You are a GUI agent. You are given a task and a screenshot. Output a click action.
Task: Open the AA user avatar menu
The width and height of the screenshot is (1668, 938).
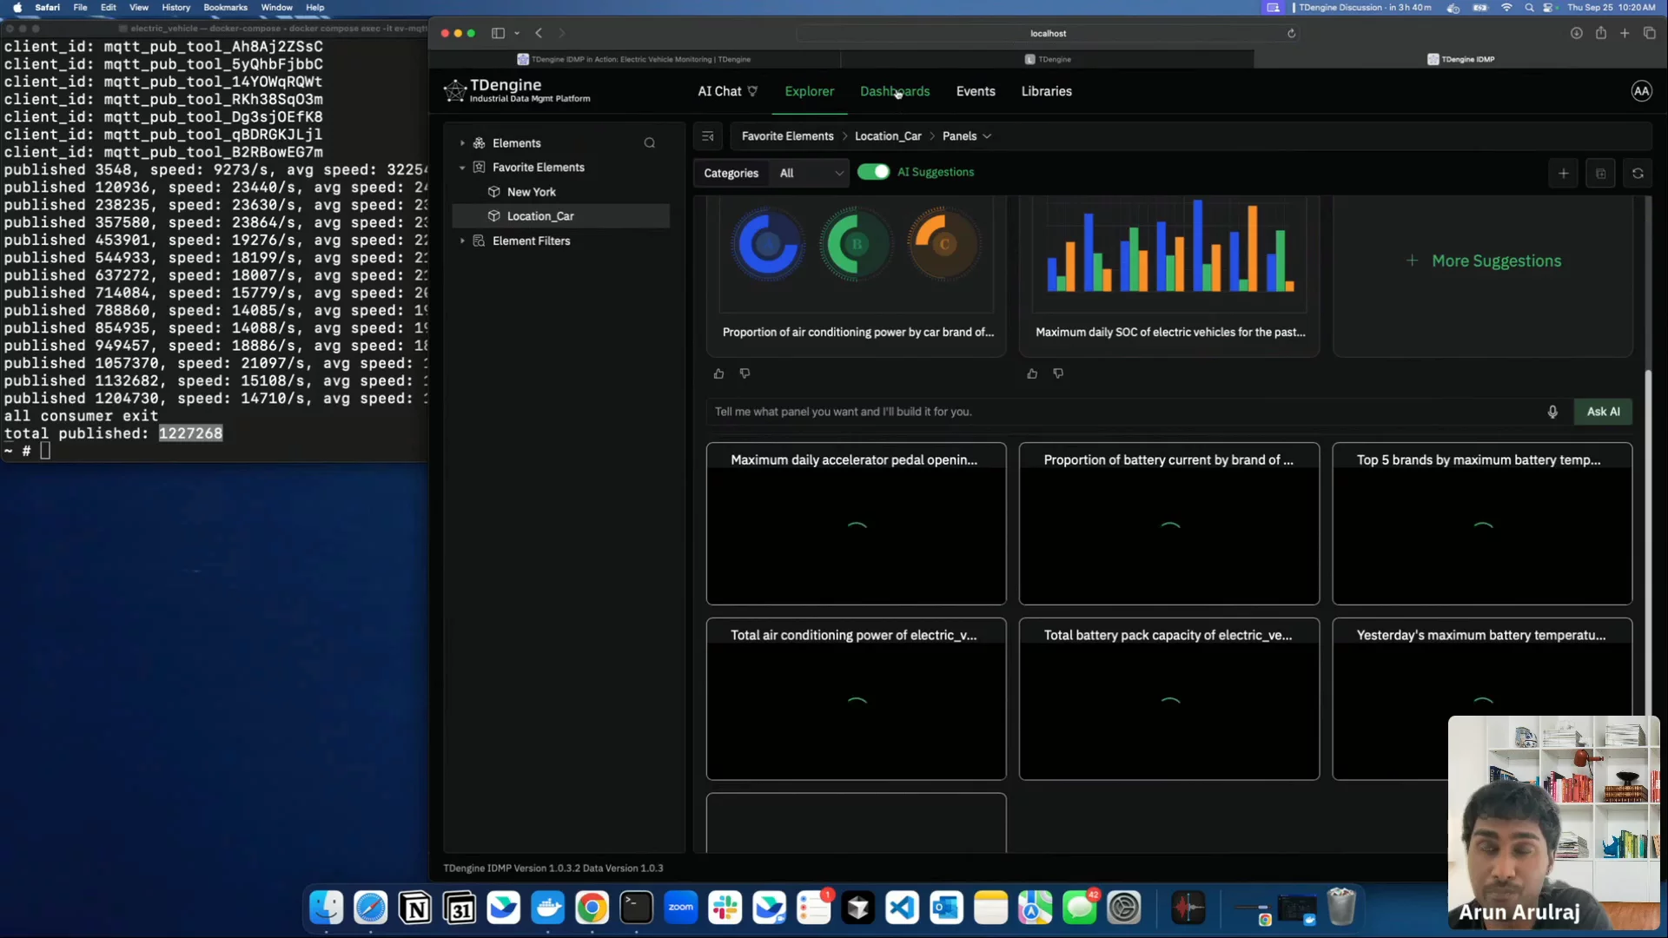coord(1641,91)
